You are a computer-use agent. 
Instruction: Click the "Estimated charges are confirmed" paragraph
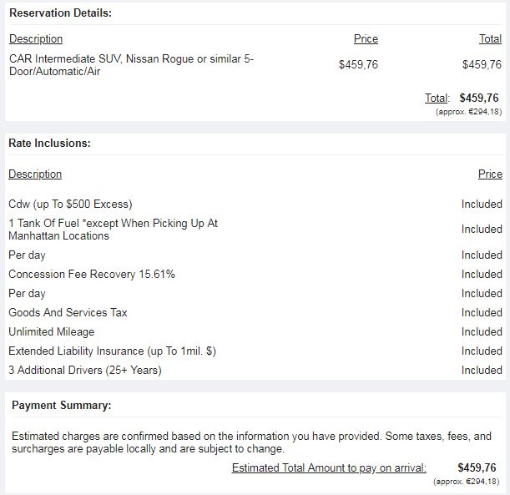(250, 442)
